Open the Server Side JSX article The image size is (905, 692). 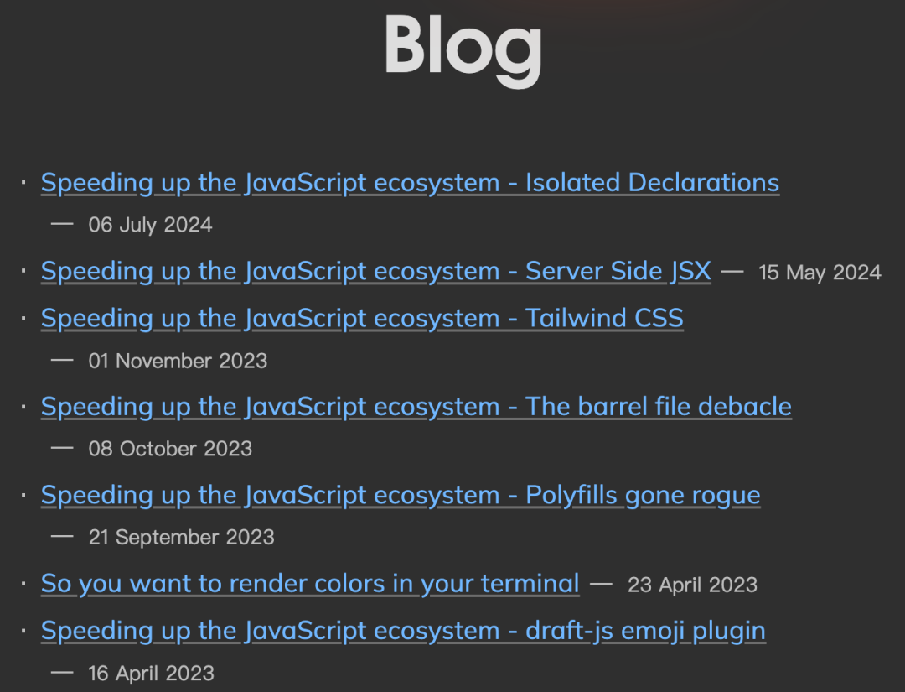pyautogui.click(x=375, y=272)
